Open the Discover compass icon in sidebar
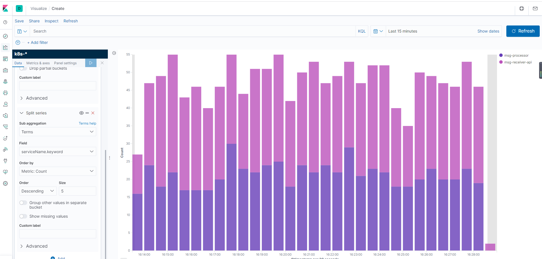Screen dimensions: 542x259 (5, 36)
